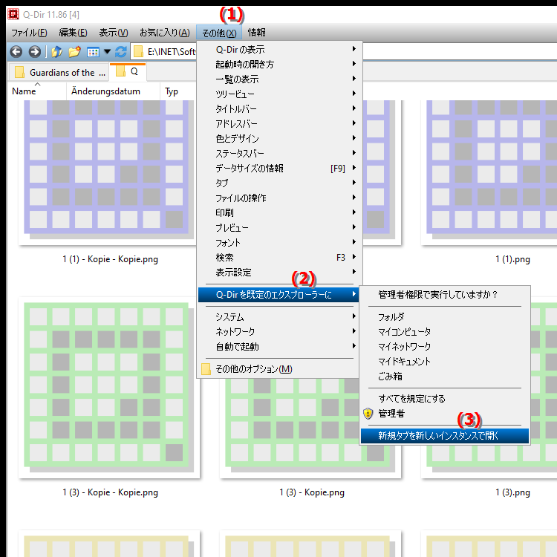
Task: Click file name 1 (3) - Kopie.png
Action: click(x=312, y=492)
